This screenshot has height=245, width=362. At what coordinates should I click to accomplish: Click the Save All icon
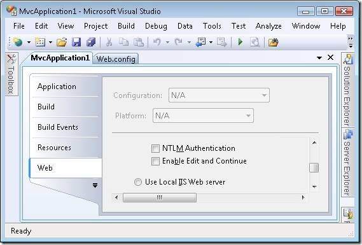coord(91,42)
